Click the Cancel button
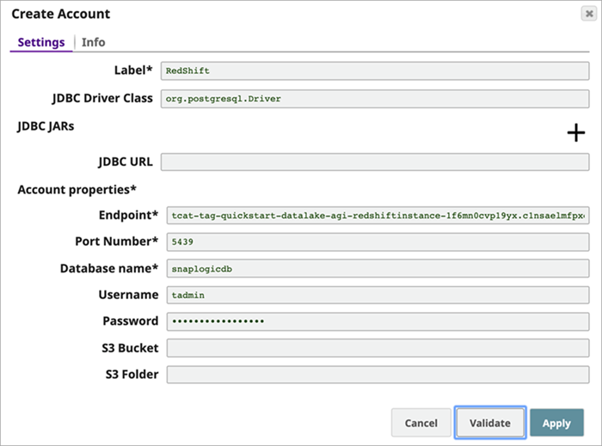The image size is (602, 446). [x=421, y=423]
